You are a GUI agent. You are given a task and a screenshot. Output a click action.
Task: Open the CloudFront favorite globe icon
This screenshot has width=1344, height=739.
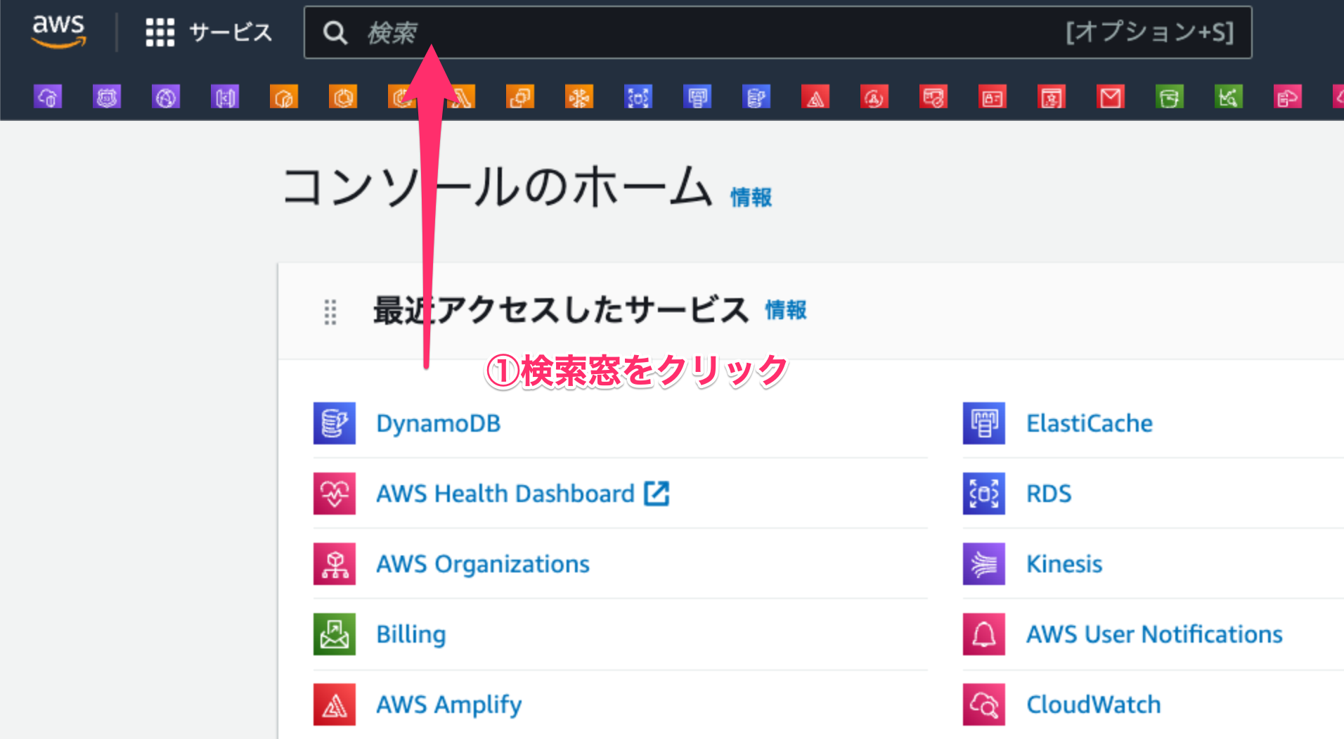pos(166,97)
